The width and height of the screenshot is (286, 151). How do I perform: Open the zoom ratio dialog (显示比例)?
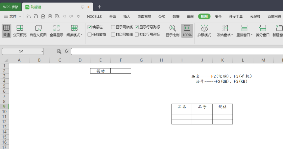(172, 31)
